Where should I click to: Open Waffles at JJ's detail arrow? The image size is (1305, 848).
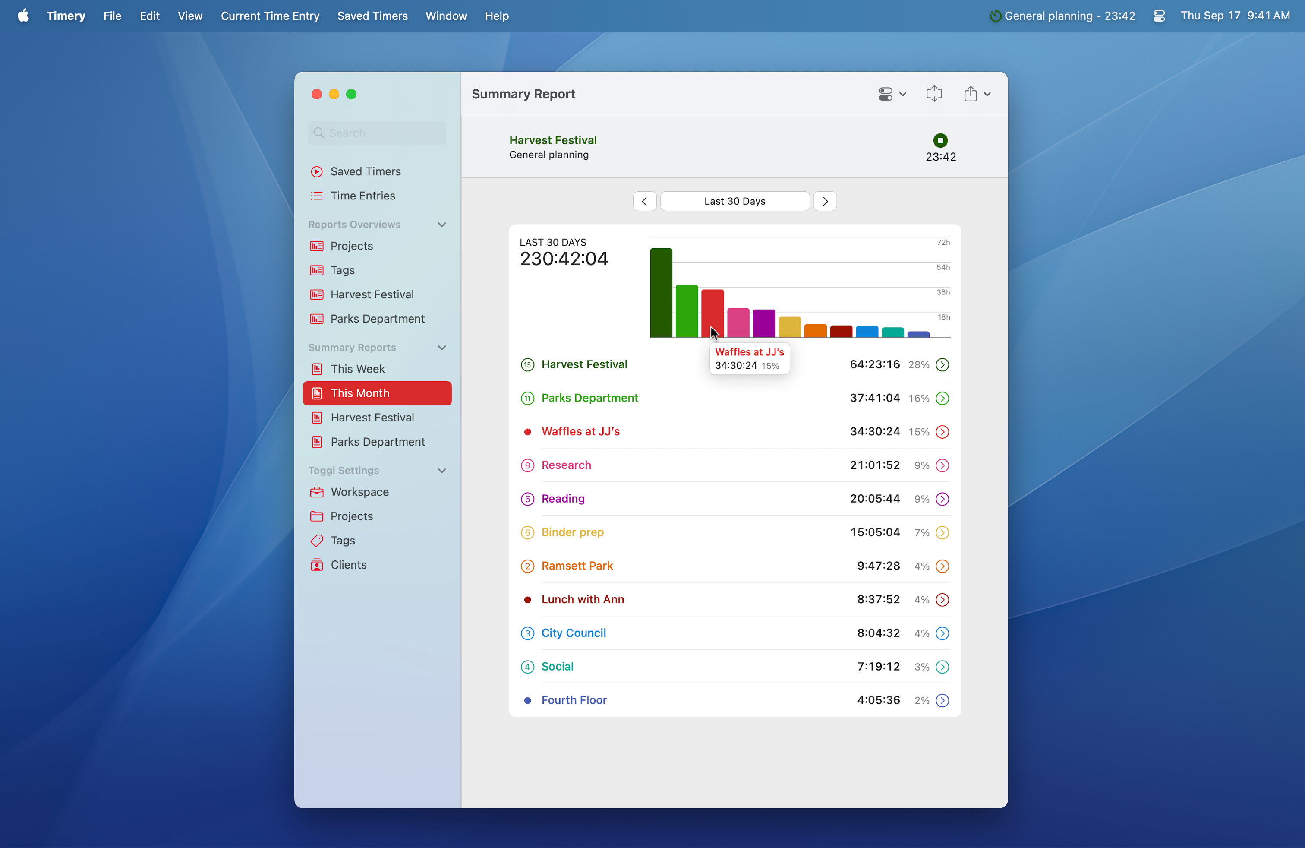coord(942,432)
